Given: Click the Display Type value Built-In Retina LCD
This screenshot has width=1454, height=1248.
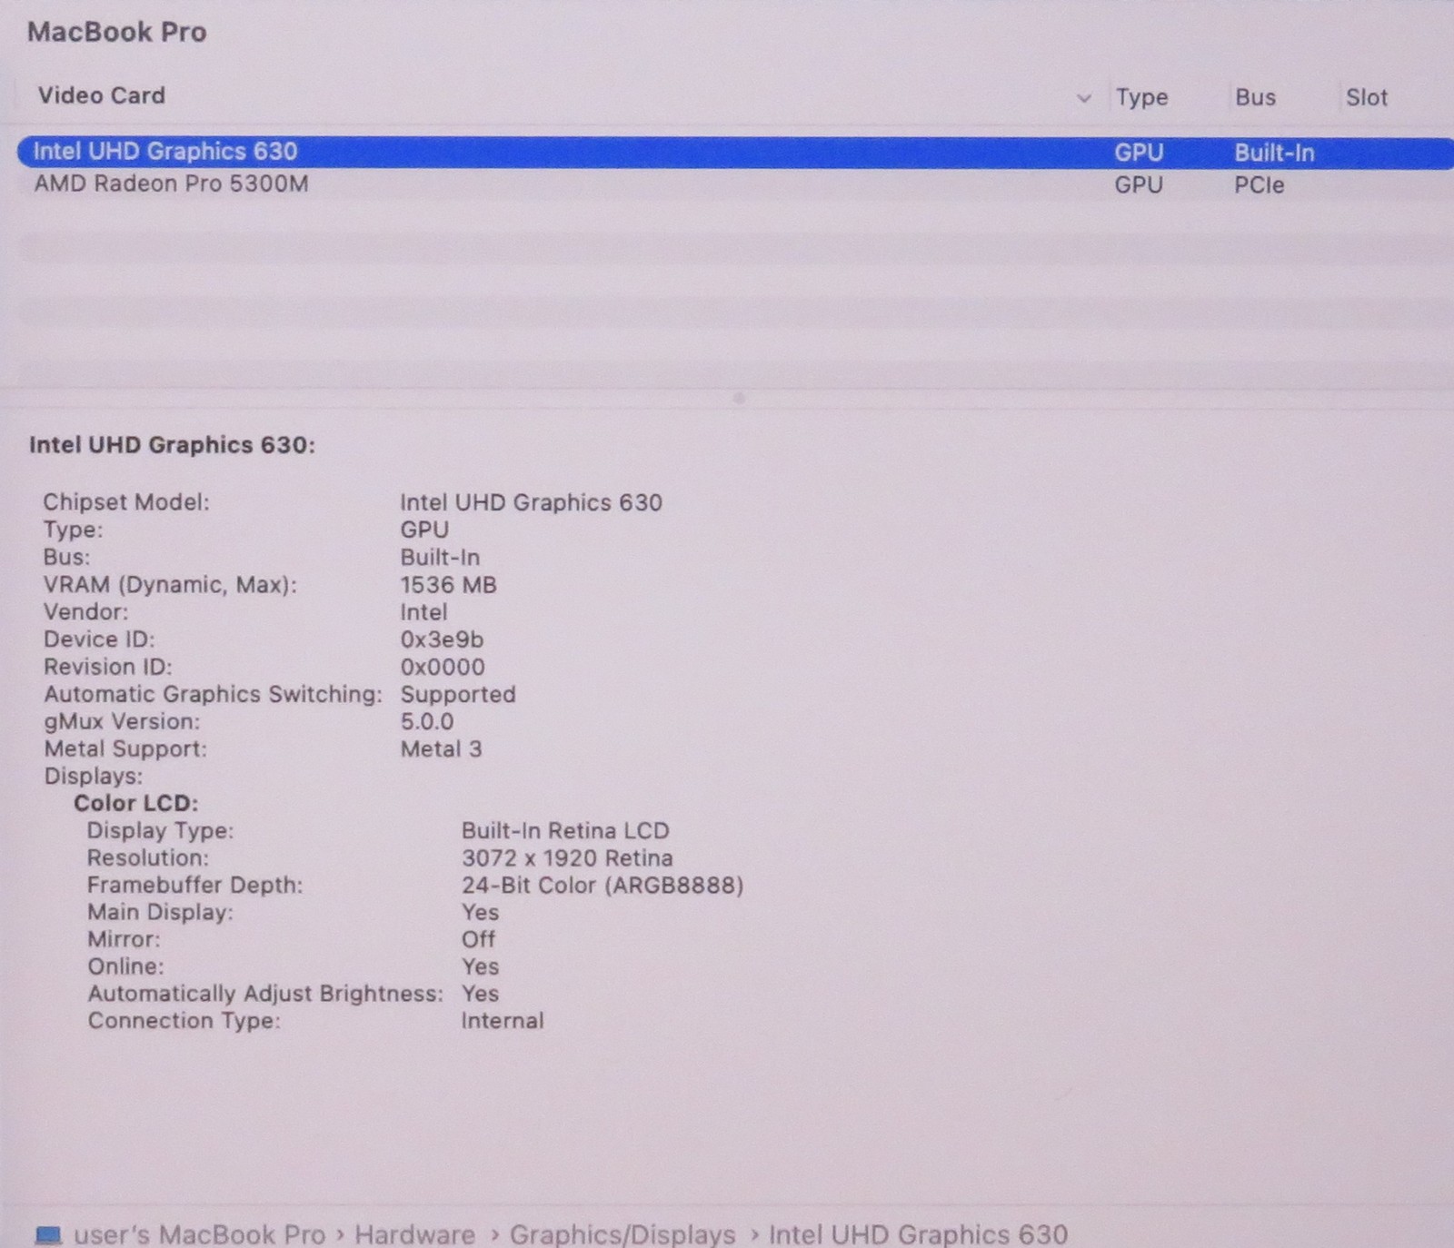Looking at the screenshot, I should point(565,830).
